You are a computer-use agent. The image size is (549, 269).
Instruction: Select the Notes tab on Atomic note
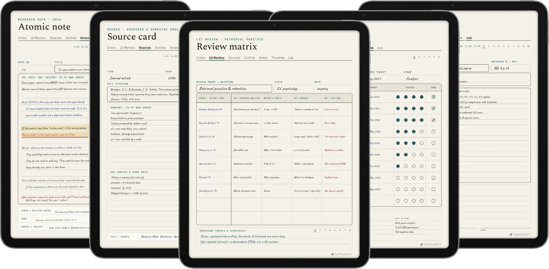point(84,38)
